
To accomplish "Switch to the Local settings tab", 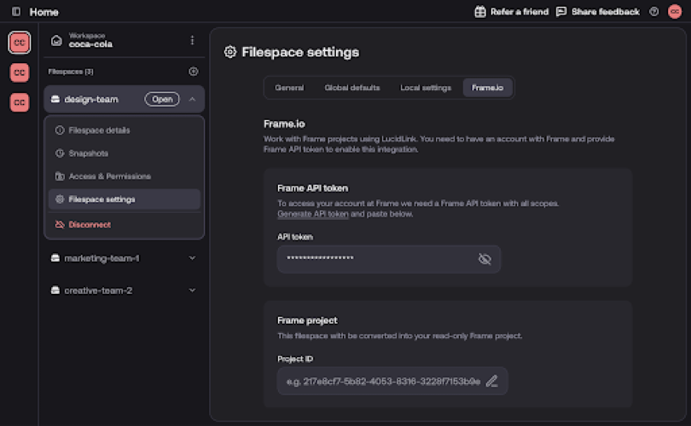I will [x=426, y=88].
